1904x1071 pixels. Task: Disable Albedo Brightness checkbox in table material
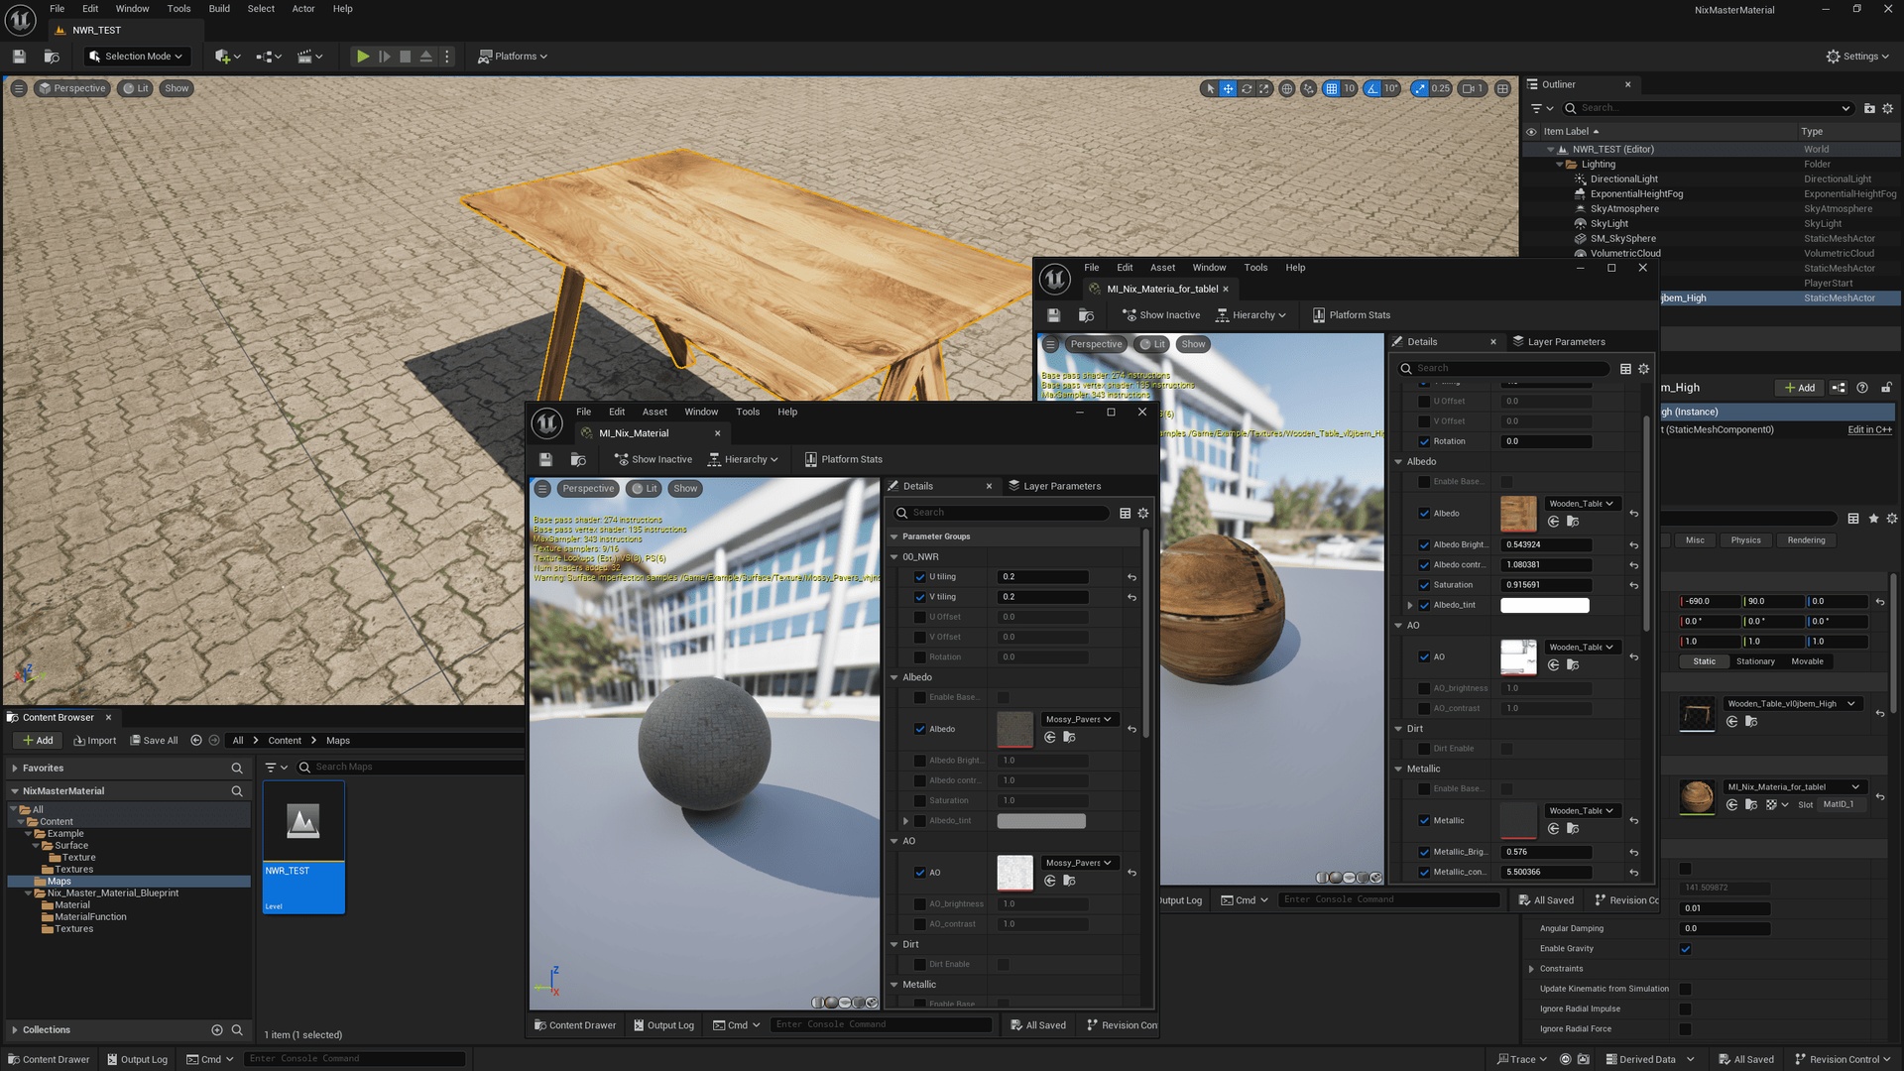coord(1424,544)
